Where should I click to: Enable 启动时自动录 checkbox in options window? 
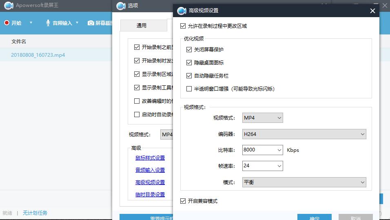pos(137,114)
